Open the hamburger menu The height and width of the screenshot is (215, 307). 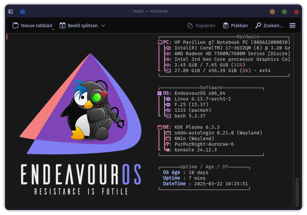click(x=292, y=25)
